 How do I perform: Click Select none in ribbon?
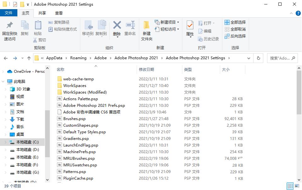235,29
